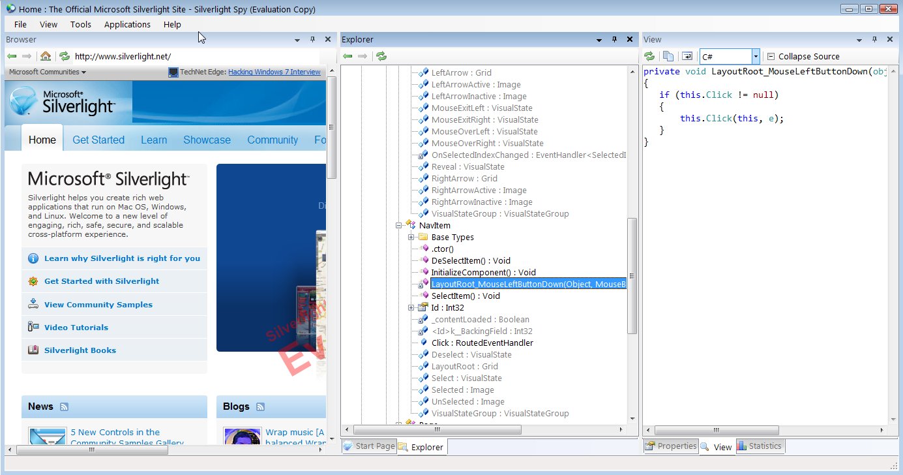
Task: Refresh the Browser panel page
Action: point(64,56)
